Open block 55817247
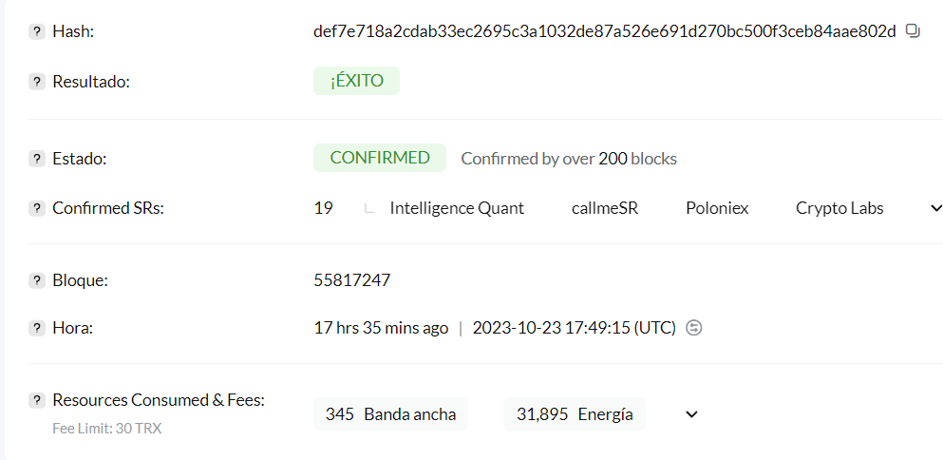The image size is (943, 460). pos(351,280)
